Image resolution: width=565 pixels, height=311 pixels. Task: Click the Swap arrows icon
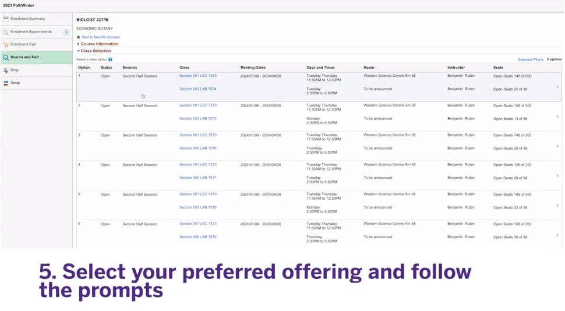tap(6, 83)
